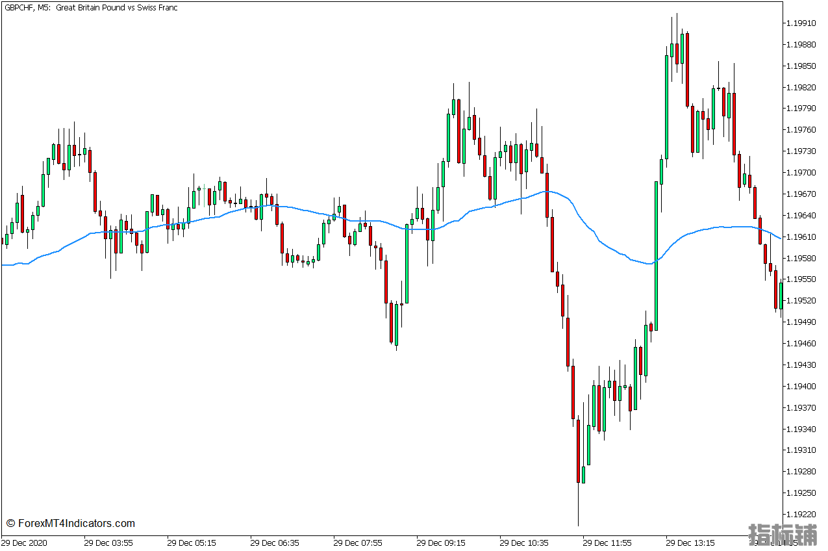Screen dimensions: 828x551
Task: Click the ForexMT4Indicators.com watermark link
Action: 71,523
